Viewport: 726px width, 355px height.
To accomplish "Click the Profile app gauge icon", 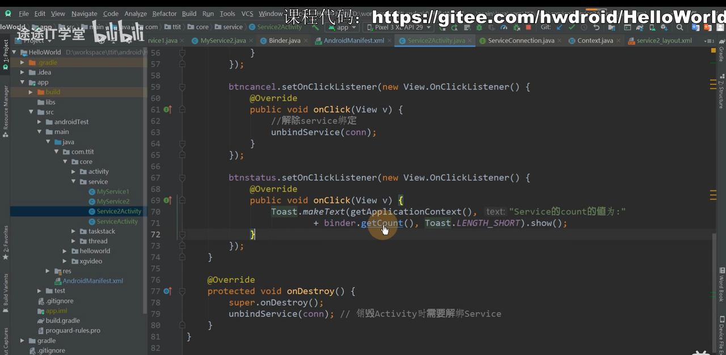I will coord(503,27).
